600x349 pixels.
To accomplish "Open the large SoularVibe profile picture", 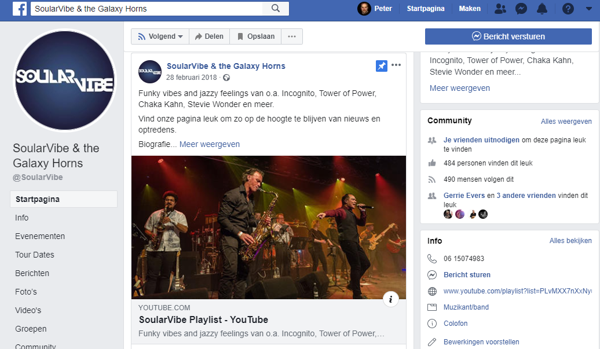I will 65,80.
